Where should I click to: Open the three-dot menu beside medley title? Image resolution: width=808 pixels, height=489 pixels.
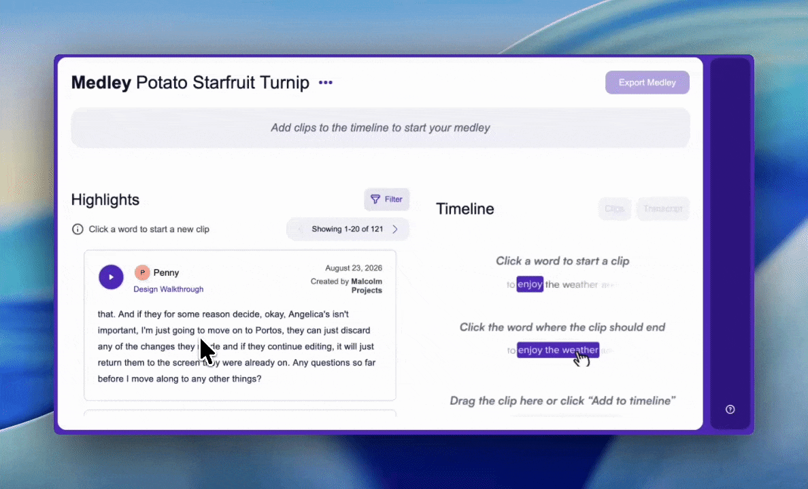[326, 82]
